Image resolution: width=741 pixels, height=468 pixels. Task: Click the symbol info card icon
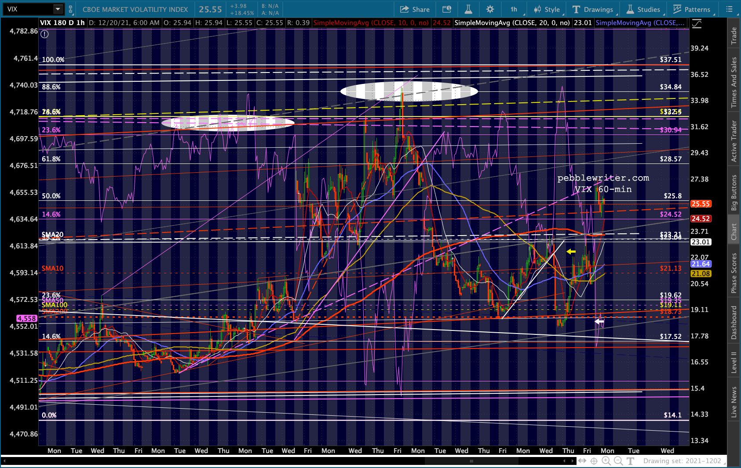click(x=446, y=9)
